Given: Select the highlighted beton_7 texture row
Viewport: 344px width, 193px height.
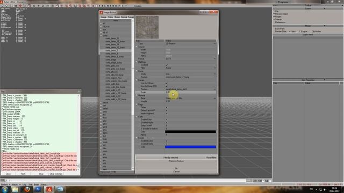Looking at the screenshot, I should pos(116,50).
